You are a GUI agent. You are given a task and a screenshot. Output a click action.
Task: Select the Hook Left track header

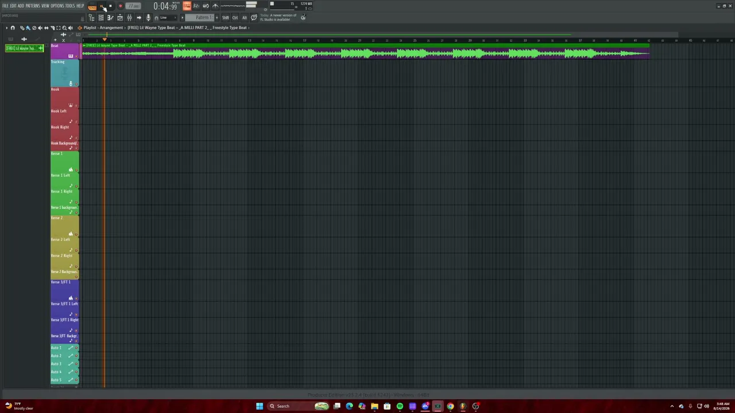coord(64,116)
